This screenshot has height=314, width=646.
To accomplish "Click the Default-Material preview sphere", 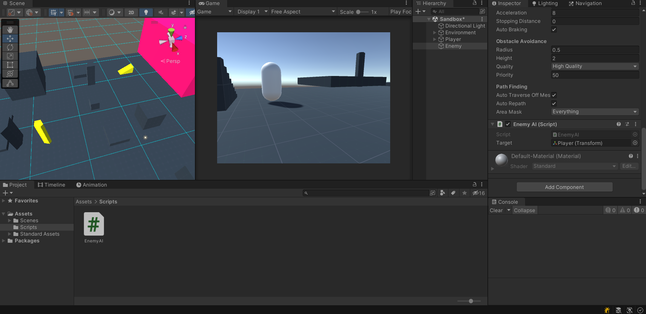I will coord(501,160).
